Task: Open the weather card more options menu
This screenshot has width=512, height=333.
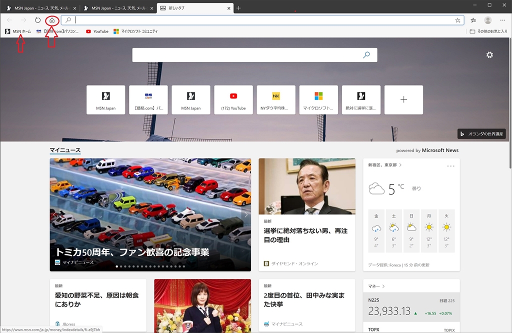Action: [450, 166]
